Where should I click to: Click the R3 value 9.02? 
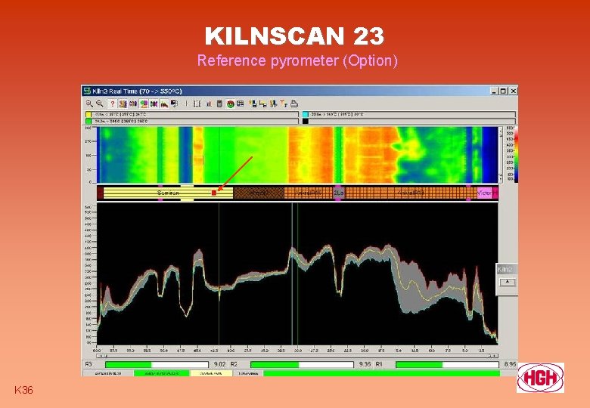point(220,364)
